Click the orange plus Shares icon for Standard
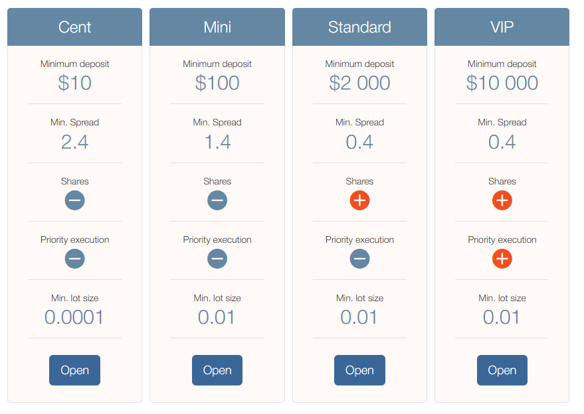 pyautogui.click(x=359, y=200)
